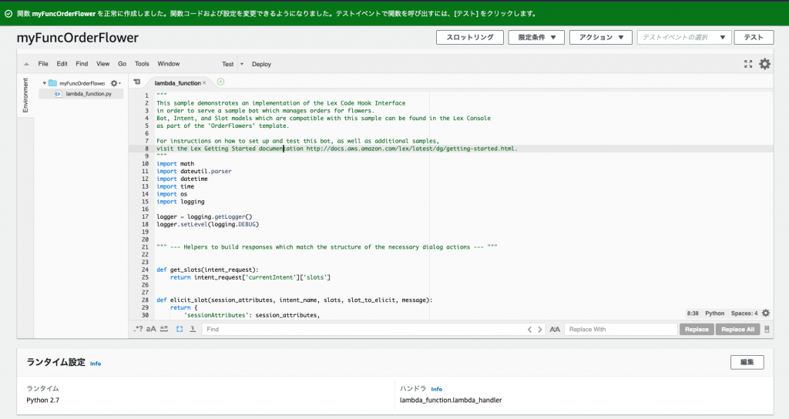Open Info link beside ランタイム設定
The height and width of the screenshot is (419, 789).
[x=96, y=364]
